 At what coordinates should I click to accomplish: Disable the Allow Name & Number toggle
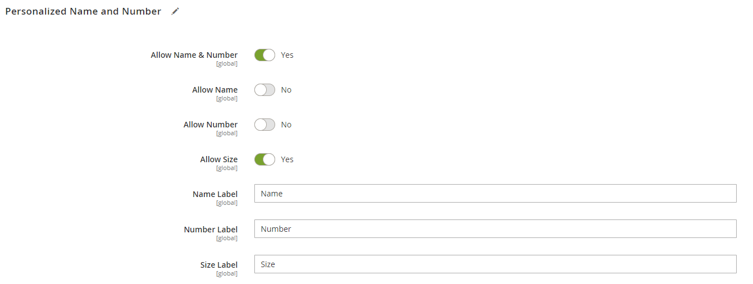[264, 55]
